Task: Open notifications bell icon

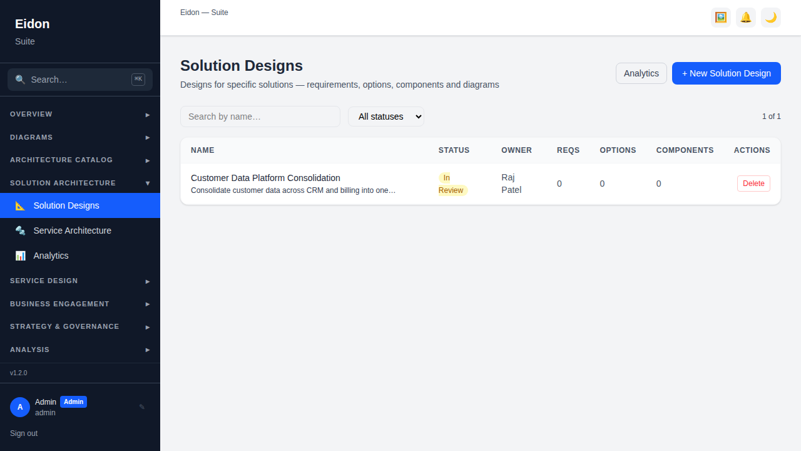Action: click(746, 18)
